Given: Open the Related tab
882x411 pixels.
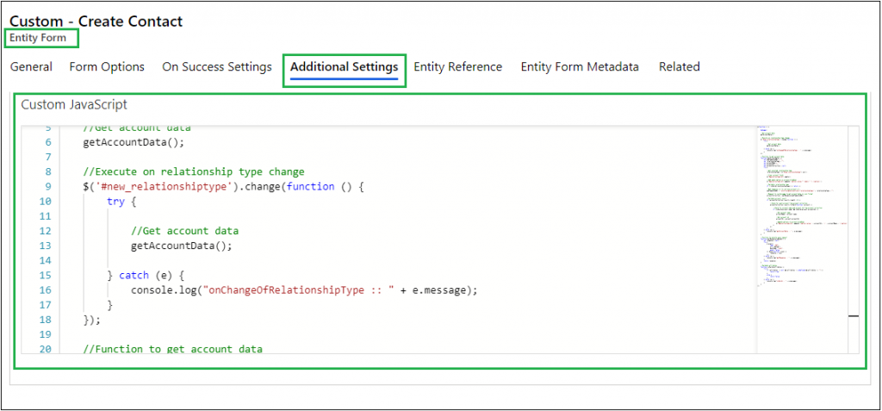Looking at the screenshot, I should tap(679, 67).
